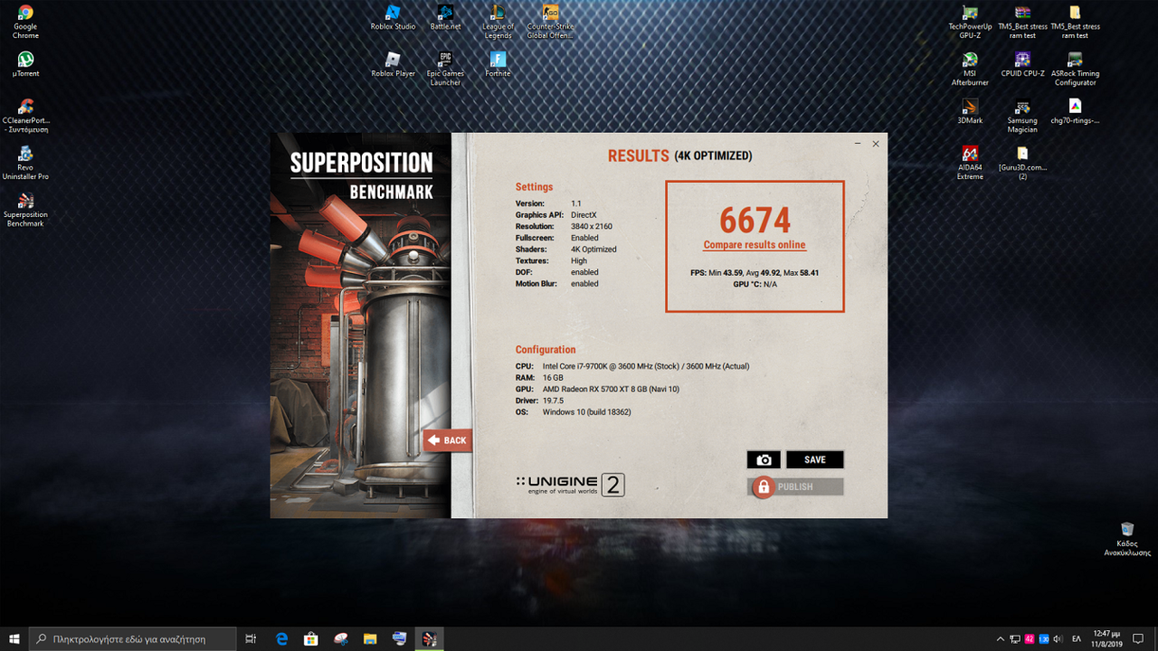Open the chg70-rtings file icon
Screen dimensions: 1158x651
coord(1075,111)
